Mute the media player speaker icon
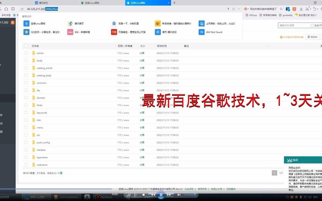This screenshot has height=201, width=322. tap(179, 195)
